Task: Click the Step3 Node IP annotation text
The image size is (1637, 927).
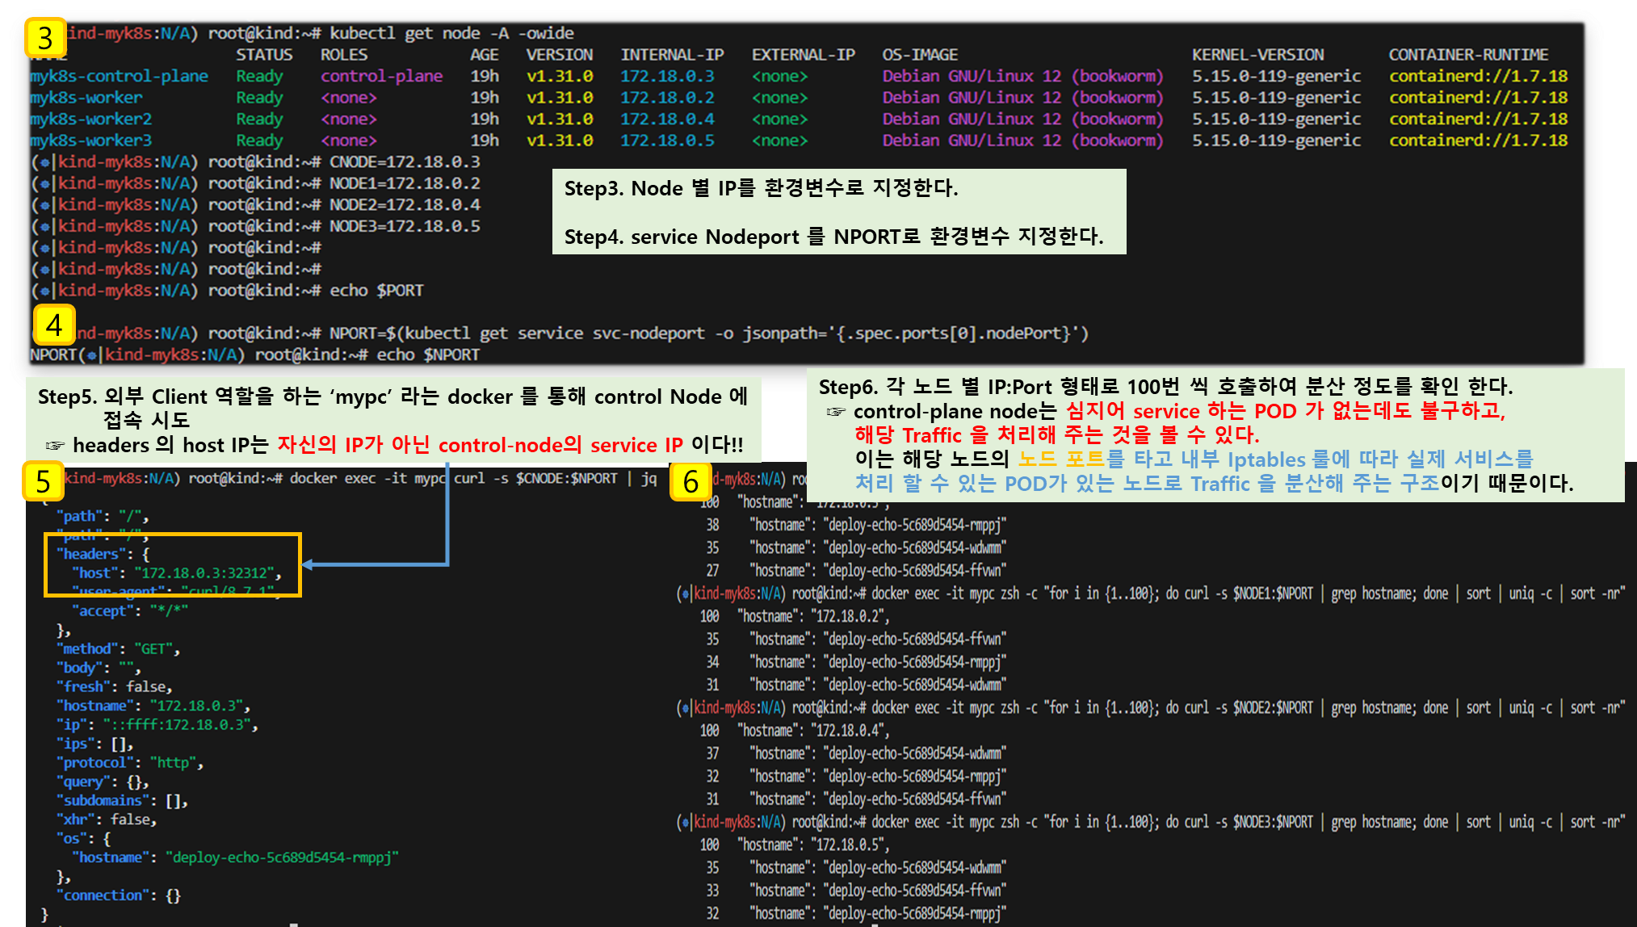Action: click(760, 189)
